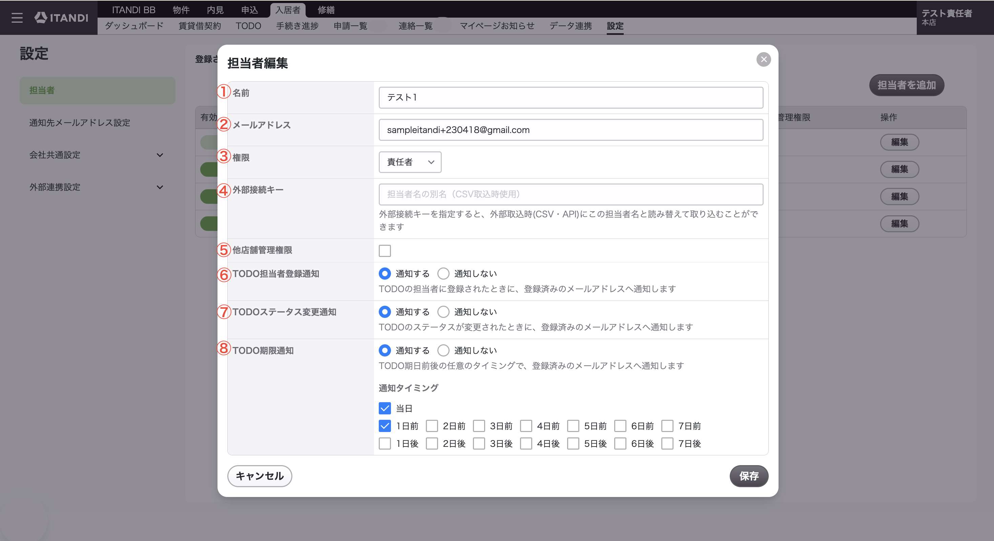Click the fourth row's 編集 button

(x=899, y=224)
